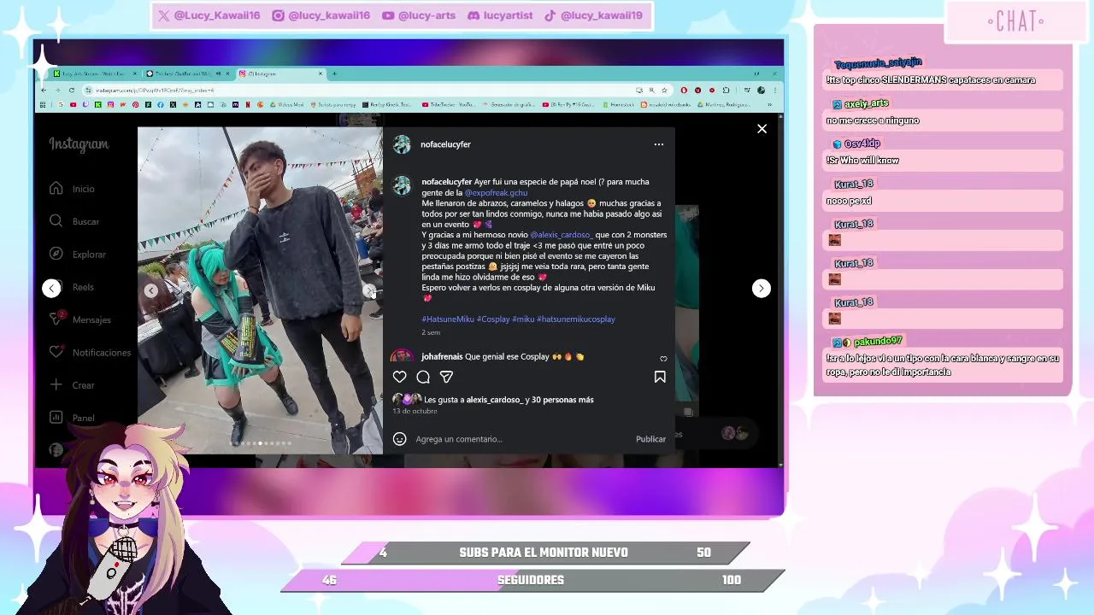This screenshot has width=1094, height=615.
Task: Open Netflix bookmark in bookmarks bar
Action: [x=248, y=104]
